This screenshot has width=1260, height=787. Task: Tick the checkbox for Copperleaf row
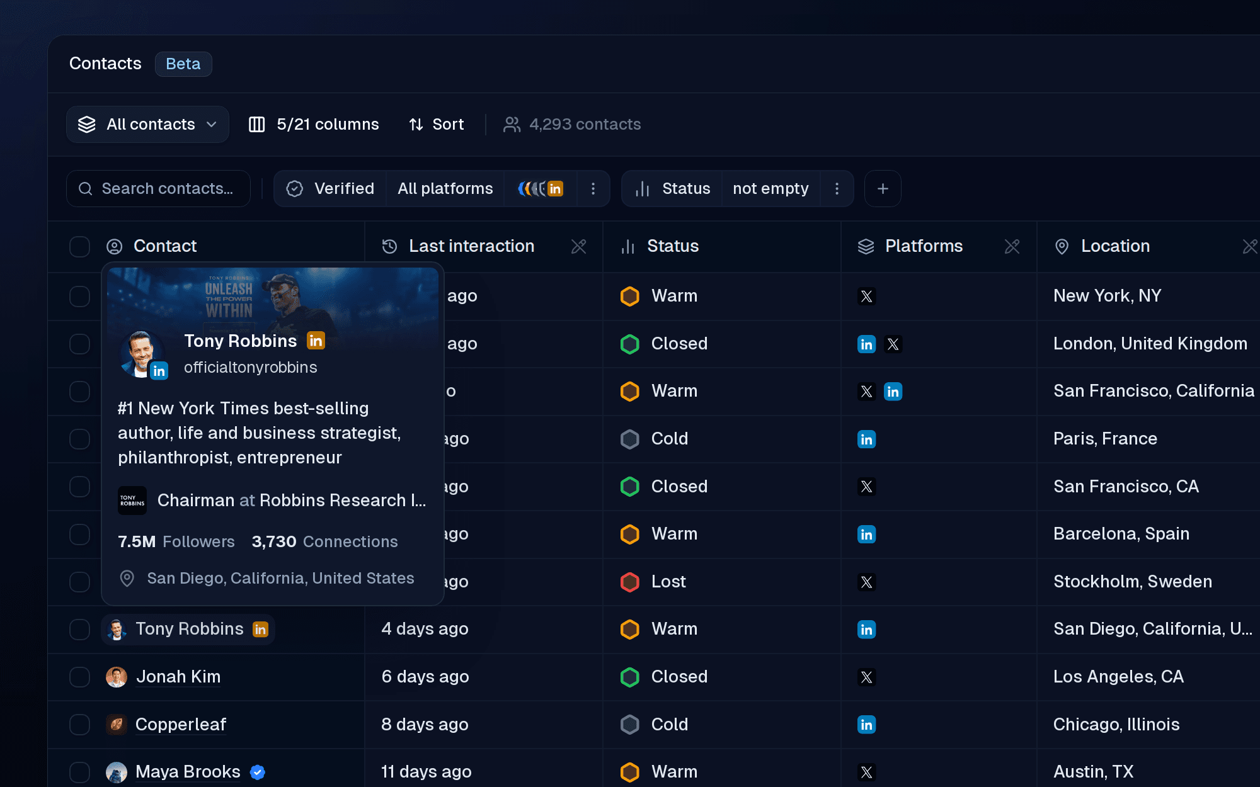(x=79, y=725)
